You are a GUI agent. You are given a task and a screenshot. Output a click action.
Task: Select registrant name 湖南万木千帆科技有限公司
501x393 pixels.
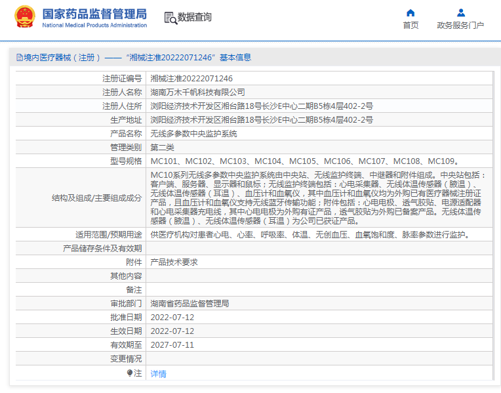197,93
